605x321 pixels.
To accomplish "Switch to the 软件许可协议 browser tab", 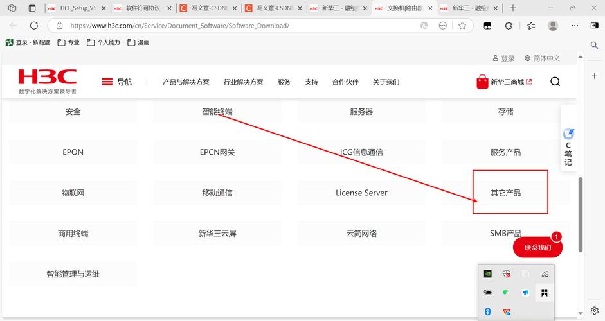I will (x=142, y=8).
